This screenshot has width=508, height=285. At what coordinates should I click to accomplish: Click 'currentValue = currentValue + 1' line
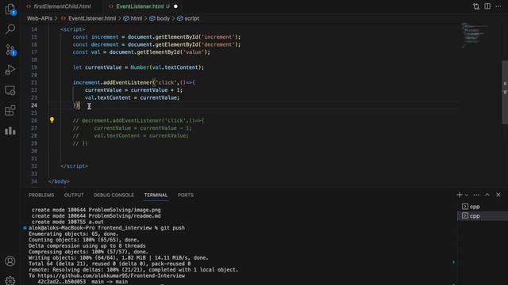pyautogui.click(x=134, y=90)
